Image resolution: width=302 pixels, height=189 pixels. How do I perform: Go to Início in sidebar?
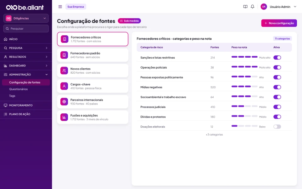click(x=26, y=39)
